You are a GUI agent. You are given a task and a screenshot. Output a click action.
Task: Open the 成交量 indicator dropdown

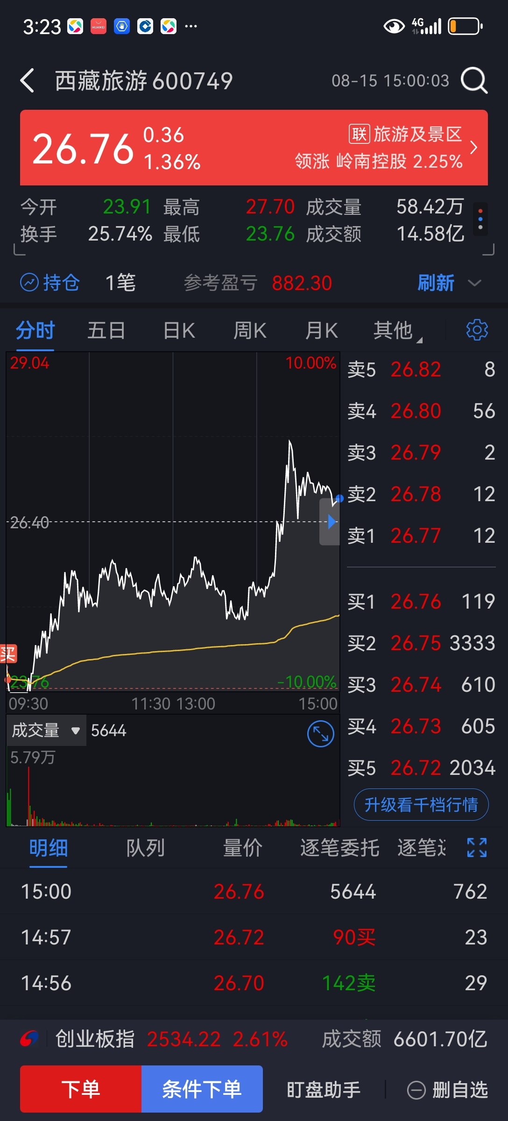tap(46, 730)
